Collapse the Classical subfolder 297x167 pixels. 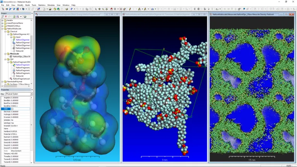[x=5, y=31]
